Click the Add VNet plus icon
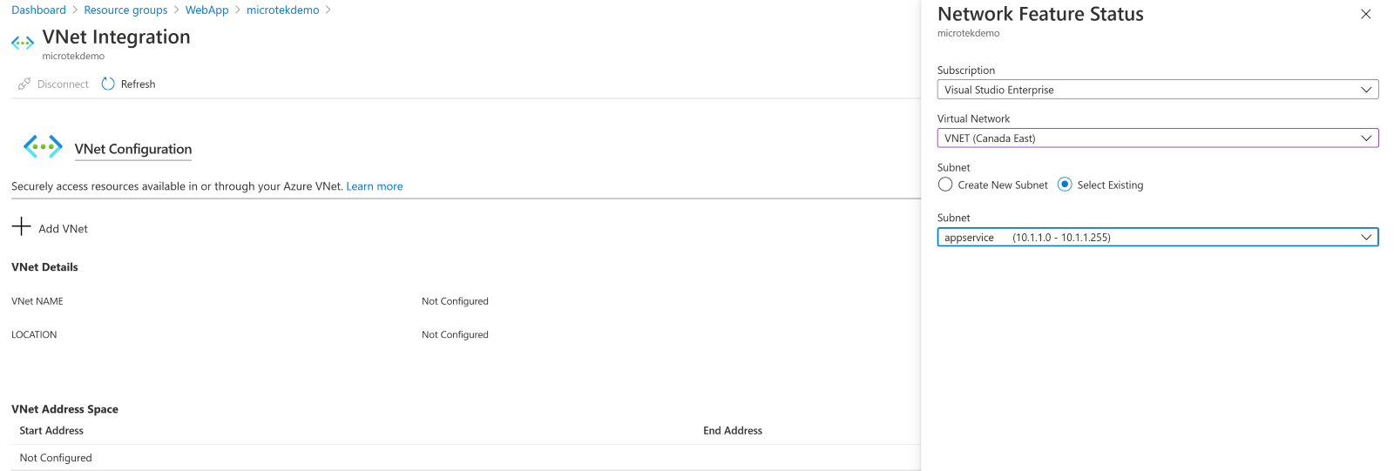 pyautogui.click(x=21, y=227)
